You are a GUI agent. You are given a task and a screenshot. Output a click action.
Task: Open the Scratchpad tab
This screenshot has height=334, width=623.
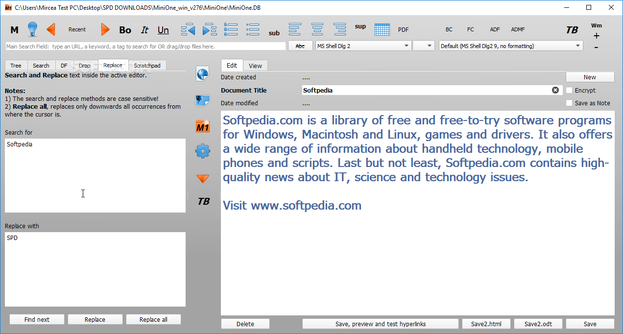pyautogui.click(x=147, y=66)
